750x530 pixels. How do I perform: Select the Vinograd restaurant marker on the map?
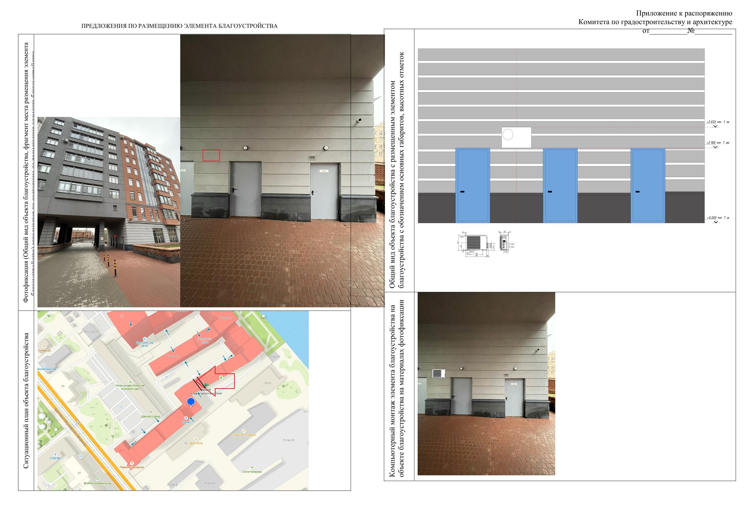coord(44,348)
